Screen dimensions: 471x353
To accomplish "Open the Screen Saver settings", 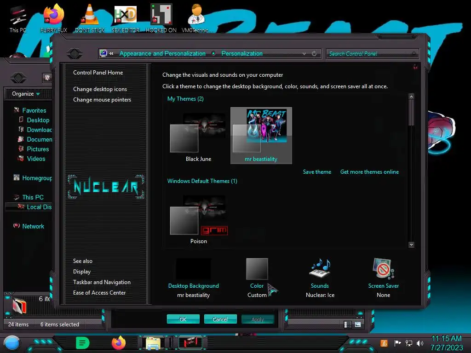I will pyautogui.click(x=383, y=278).
